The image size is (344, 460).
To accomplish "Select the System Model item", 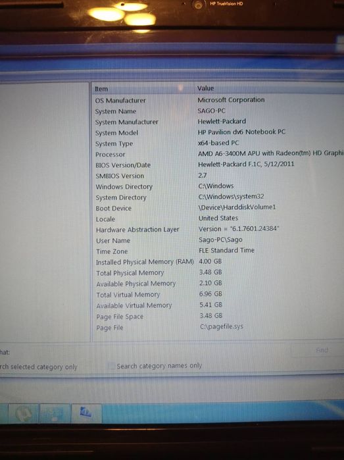I will 116,132.
